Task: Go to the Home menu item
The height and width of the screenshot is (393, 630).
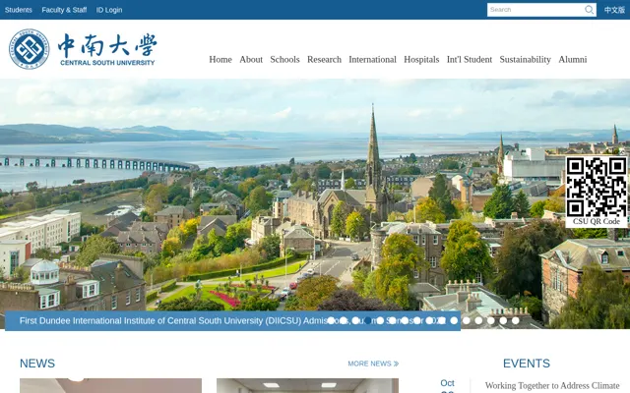Action: (x=220, y=59)
